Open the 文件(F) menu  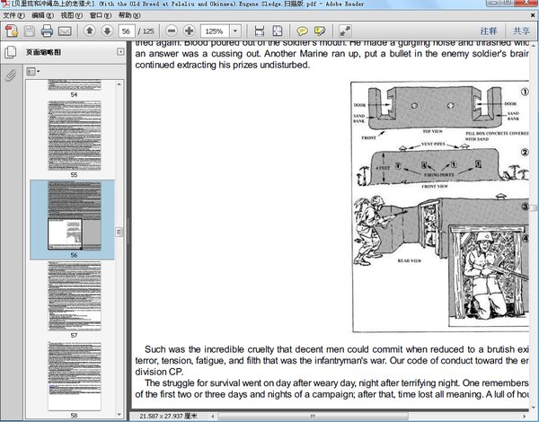[14, 15]
